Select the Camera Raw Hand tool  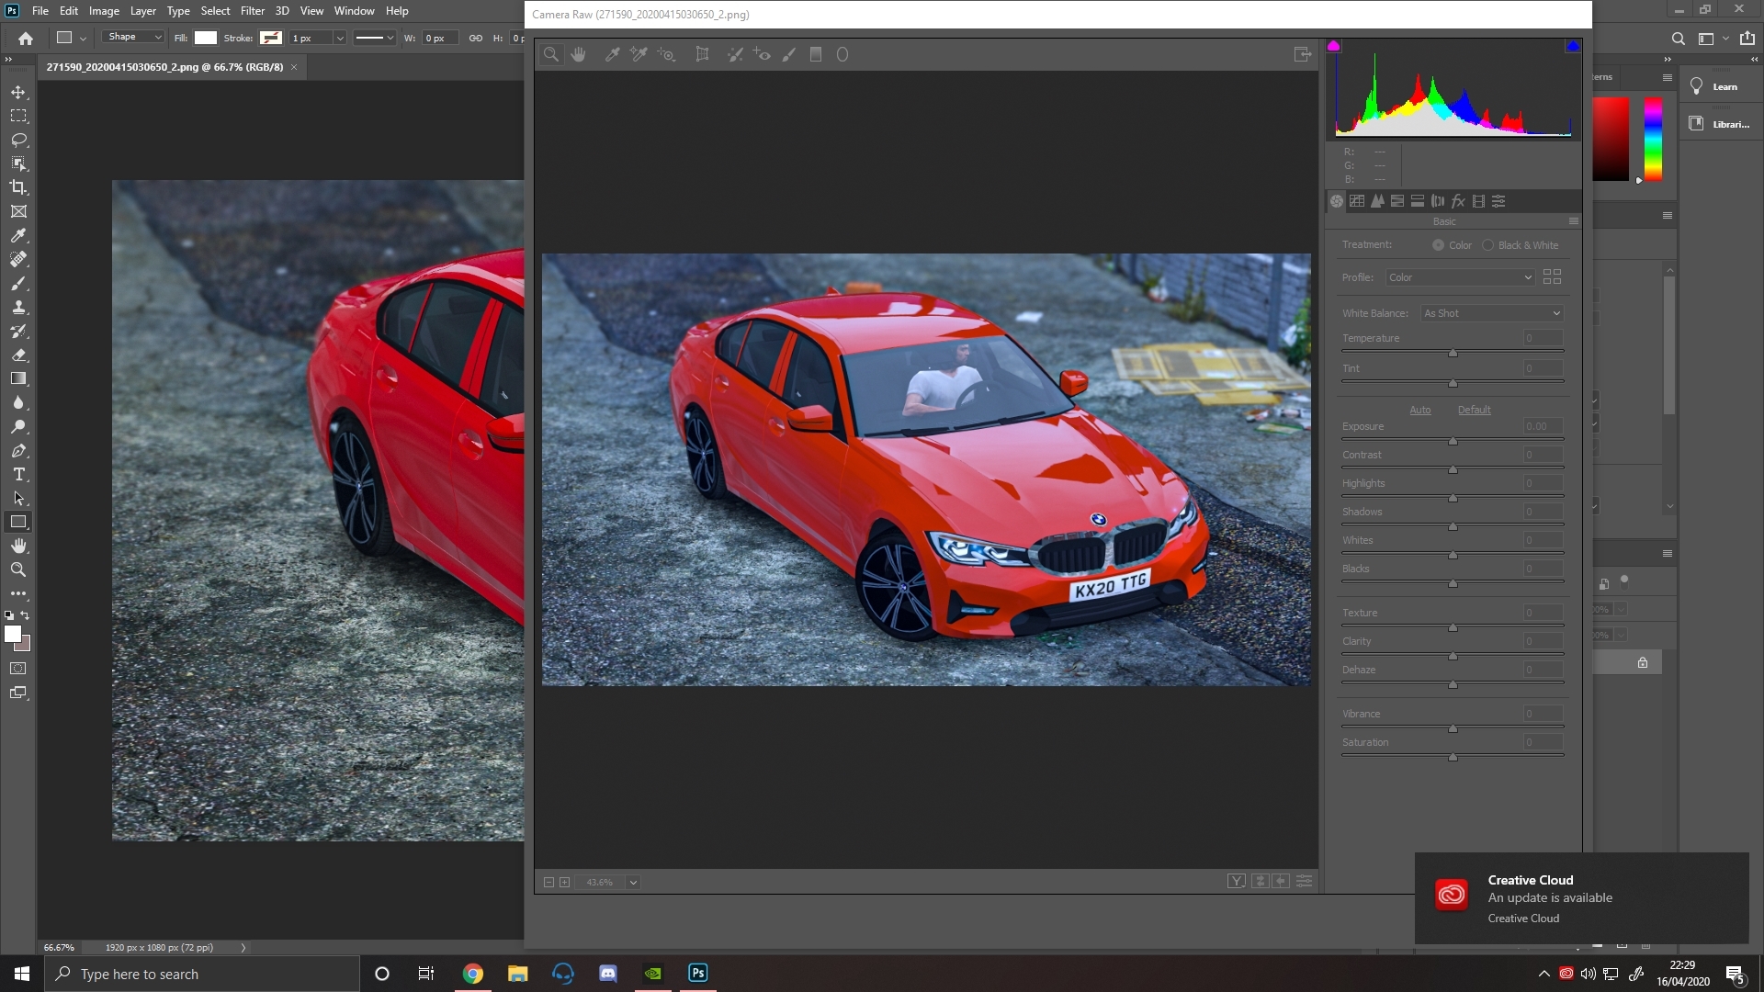coord(578,55)
